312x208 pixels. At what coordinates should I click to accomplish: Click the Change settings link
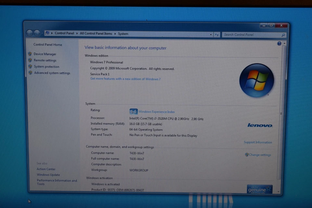pos(260,155)
